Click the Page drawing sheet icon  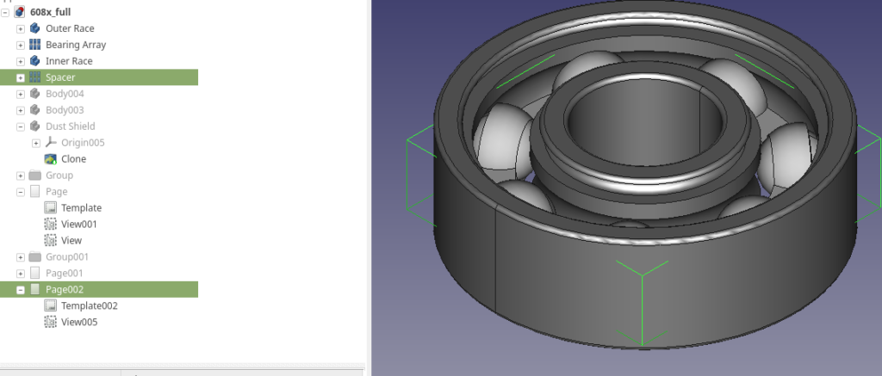34,191
